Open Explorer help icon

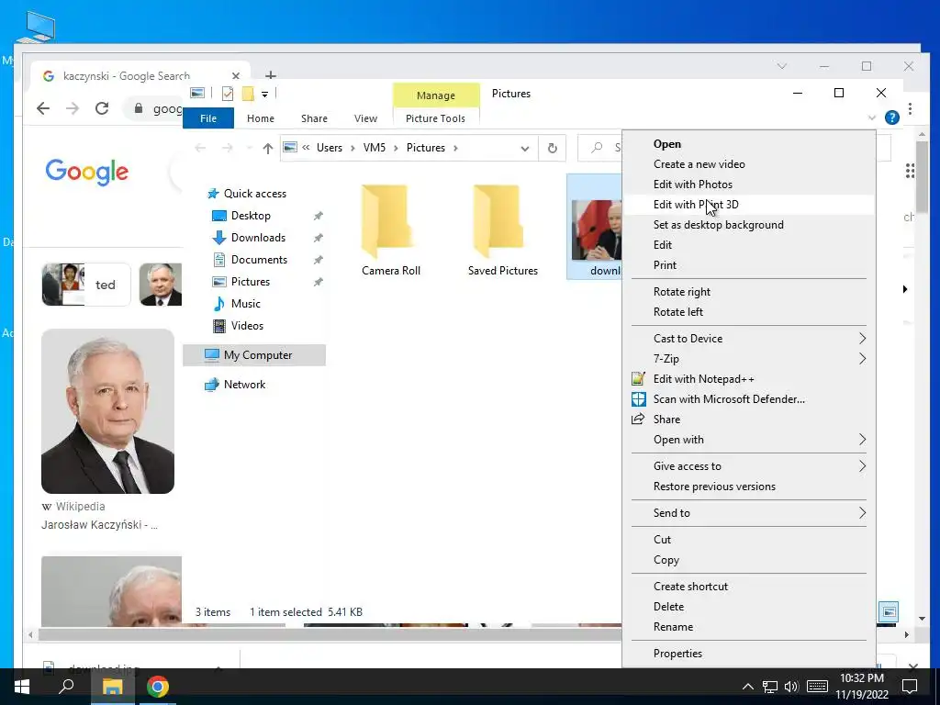[892, 117]
